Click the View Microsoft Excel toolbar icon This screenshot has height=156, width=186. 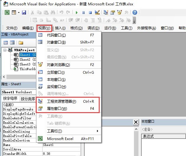click(7, 12)
